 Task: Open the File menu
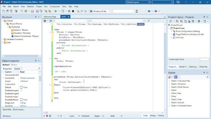pyautogui.click(x=4, y=7)
